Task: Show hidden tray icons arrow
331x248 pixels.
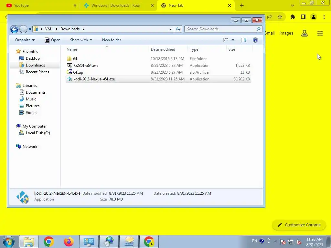Action: coord(275,242)
